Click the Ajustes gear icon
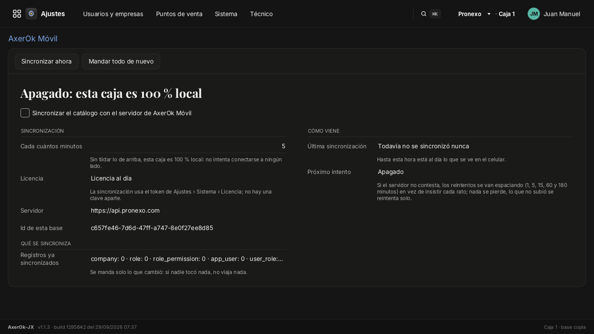This screenshot has height=334, width=594. point(31,14)
